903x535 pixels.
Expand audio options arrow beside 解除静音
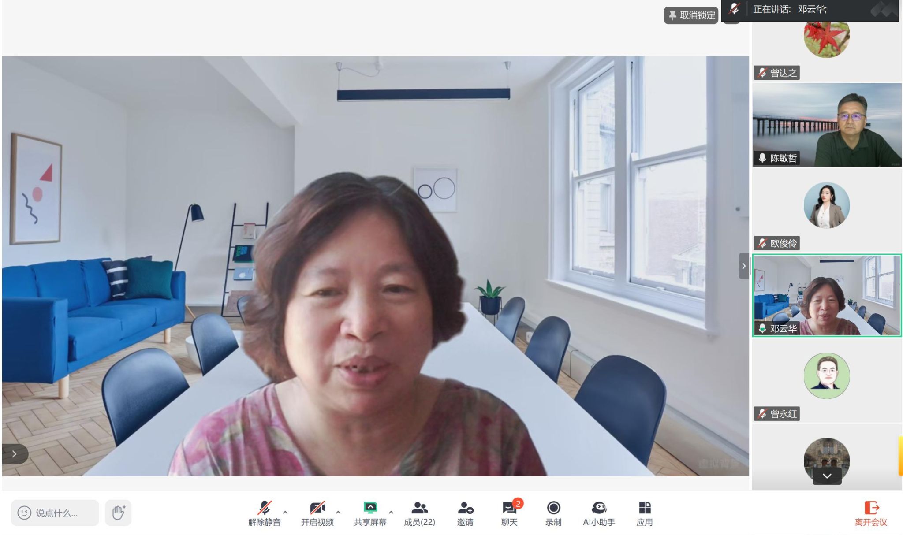point(285,512)
